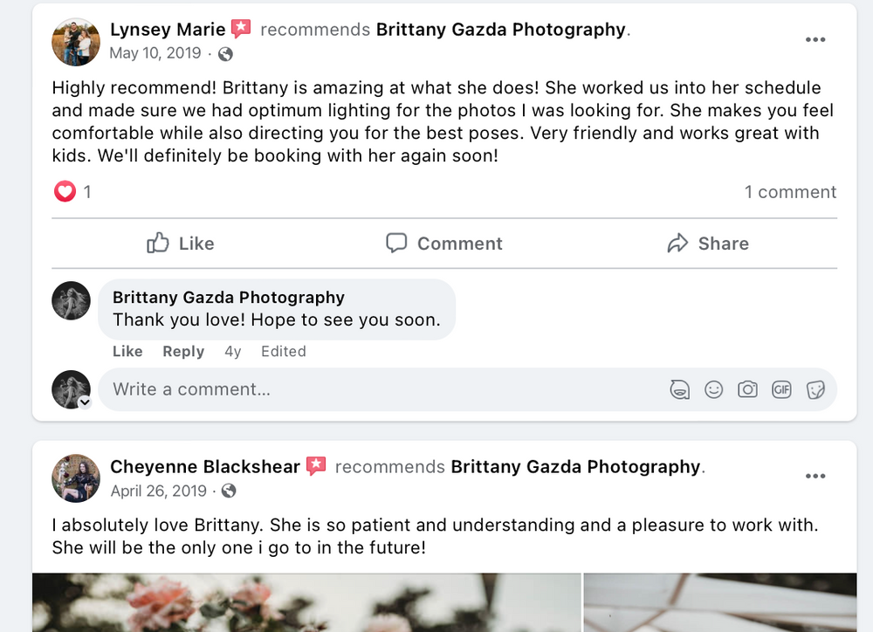The height and width of the screenshot is (632, 873).
Task: Click globe privacy icon beside April 26, 2019
Action: pyautogui.click(x=229, y=491)
